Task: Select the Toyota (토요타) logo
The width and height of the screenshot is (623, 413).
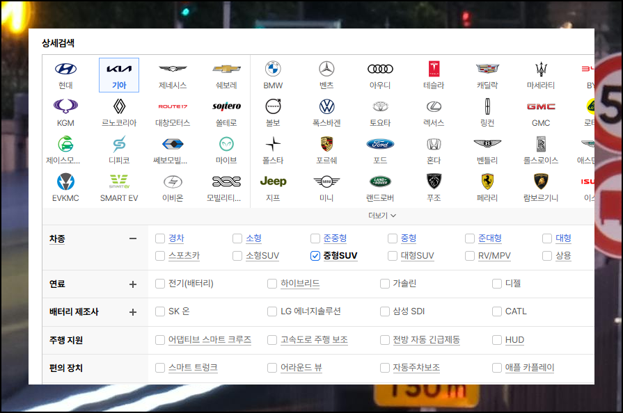Action: point(380,106)
